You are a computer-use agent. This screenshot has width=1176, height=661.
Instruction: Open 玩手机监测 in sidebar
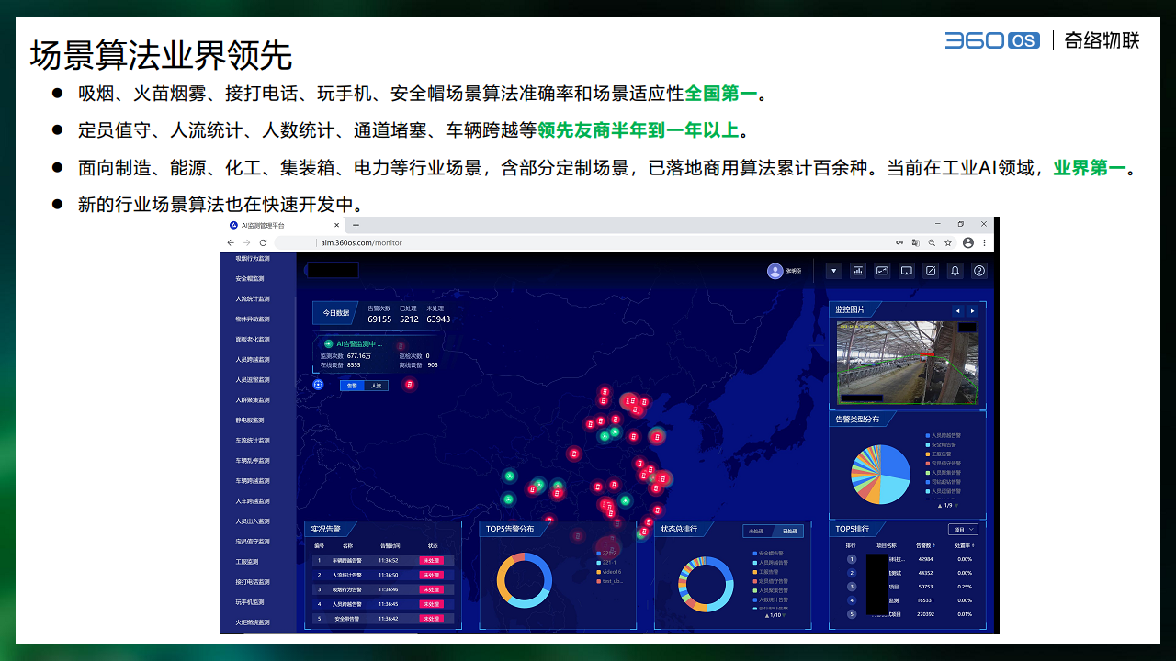pyautogui.click(x=250, y=601)
